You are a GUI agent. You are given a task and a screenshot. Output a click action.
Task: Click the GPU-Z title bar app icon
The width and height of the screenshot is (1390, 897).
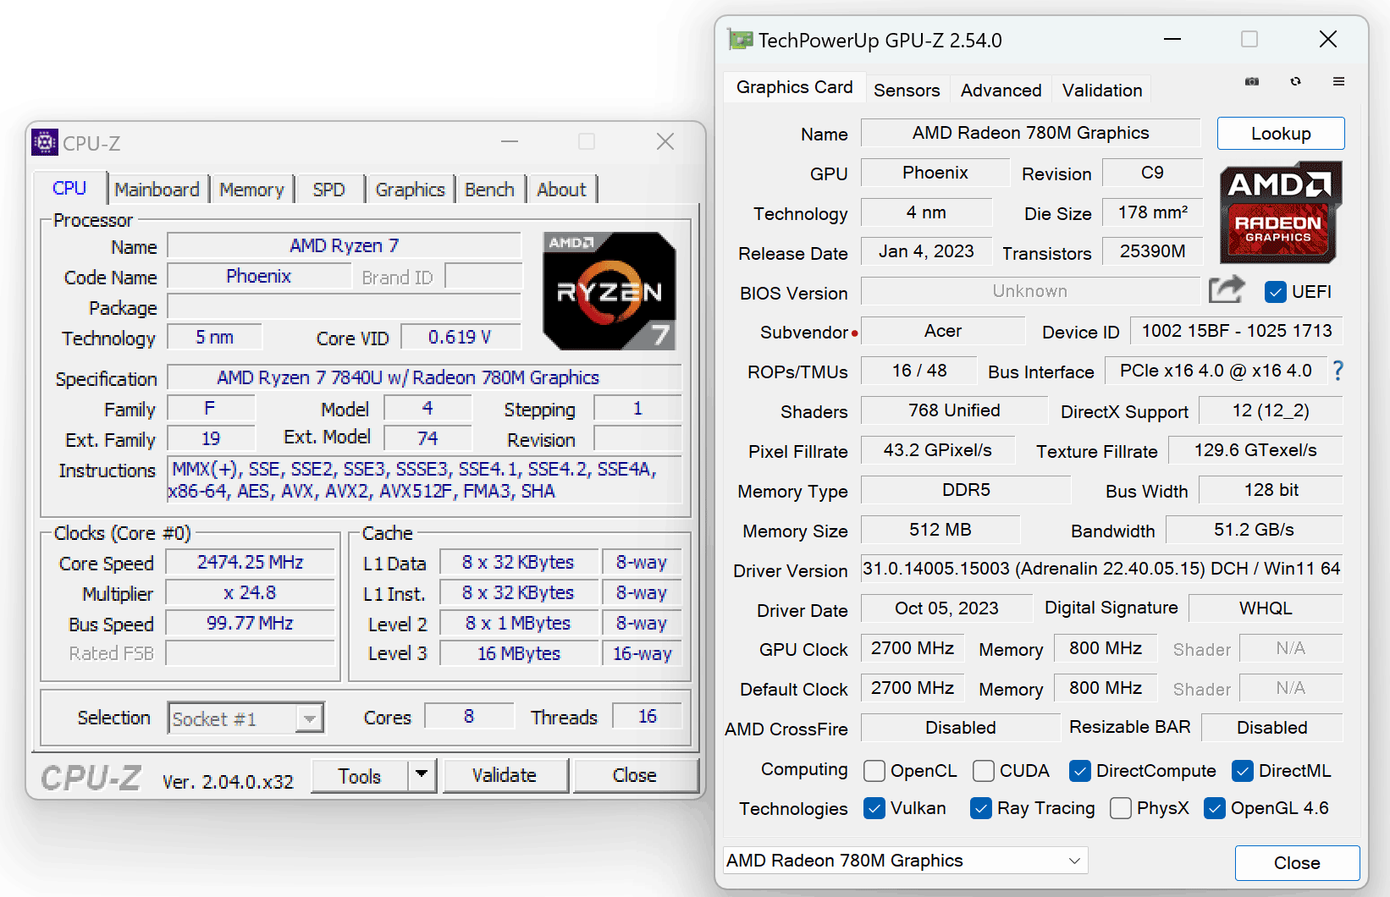740,40
